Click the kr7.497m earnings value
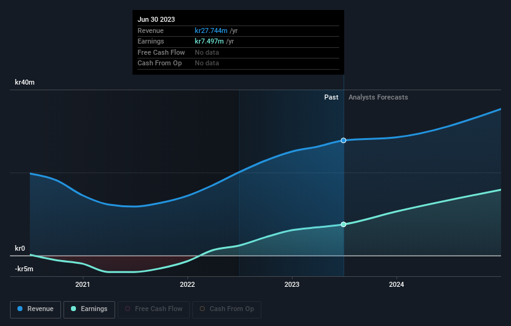 point(209,41)
